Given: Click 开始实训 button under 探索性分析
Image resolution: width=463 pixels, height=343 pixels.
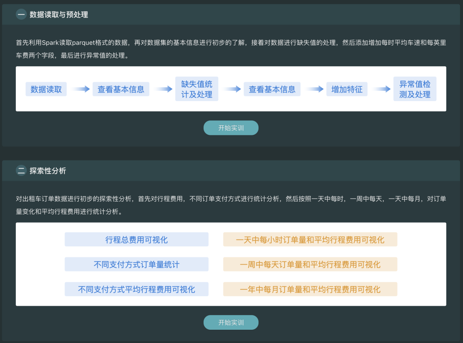Looking at the screenshot, I should [x=231, y=322].
